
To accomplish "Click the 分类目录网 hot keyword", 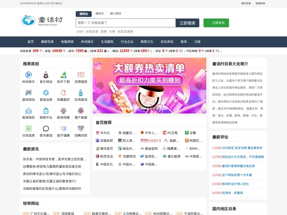I will (x=125, y=31).
